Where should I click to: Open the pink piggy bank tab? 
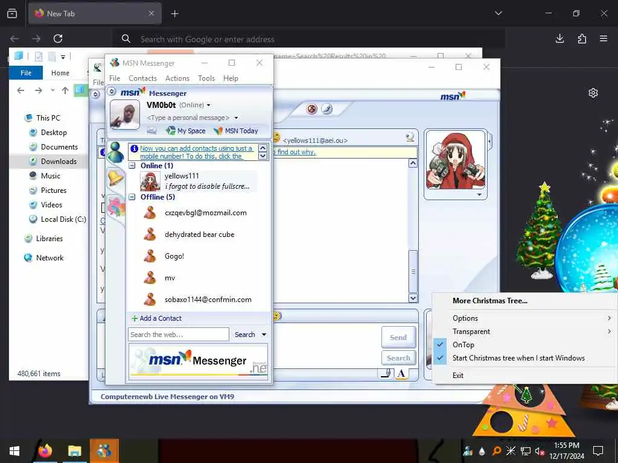116,207
